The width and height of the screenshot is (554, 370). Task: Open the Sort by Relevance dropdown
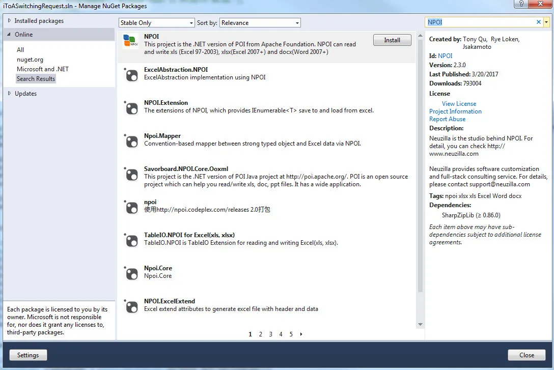point(260,22)
